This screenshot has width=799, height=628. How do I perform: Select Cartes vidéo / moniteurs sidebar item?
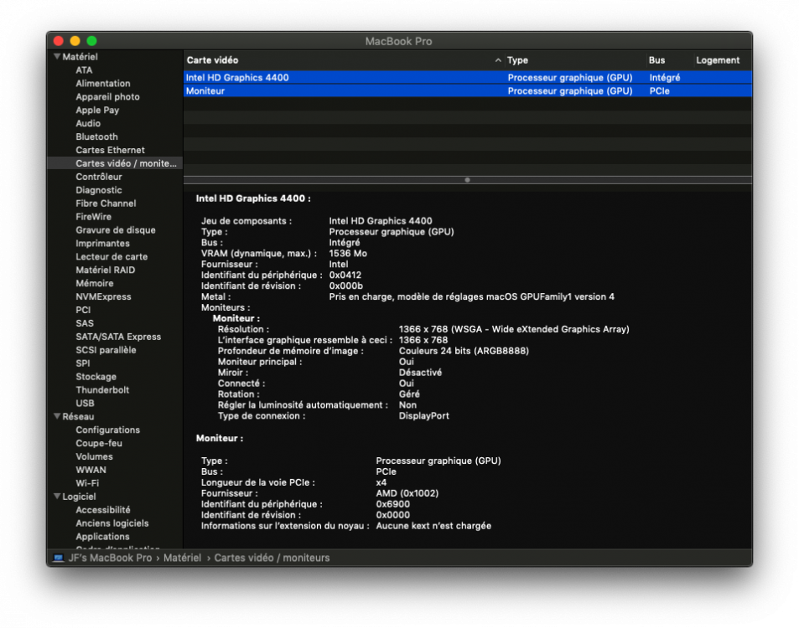(115, 162)
